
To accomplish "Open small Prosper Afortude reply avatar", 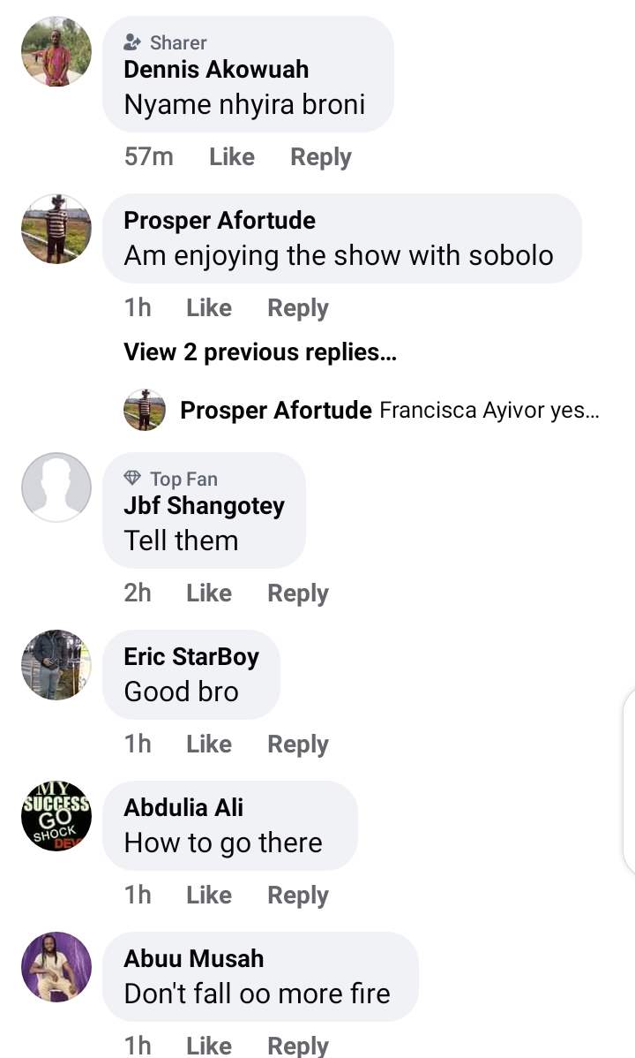I will (145, 410).
